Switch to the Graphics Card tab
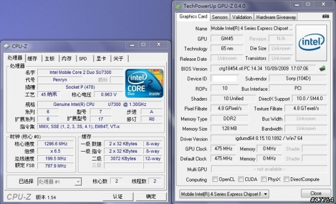336x204 pixels. [193, 16]
